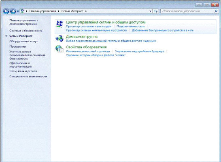
Task: Click the search magnifier icon
Action: (x=216, y=11)
